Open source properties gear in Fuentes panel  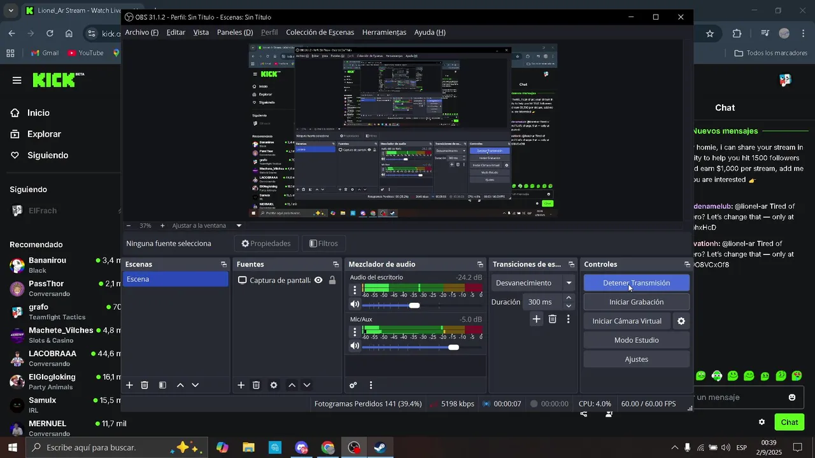[x=274, y=385]
